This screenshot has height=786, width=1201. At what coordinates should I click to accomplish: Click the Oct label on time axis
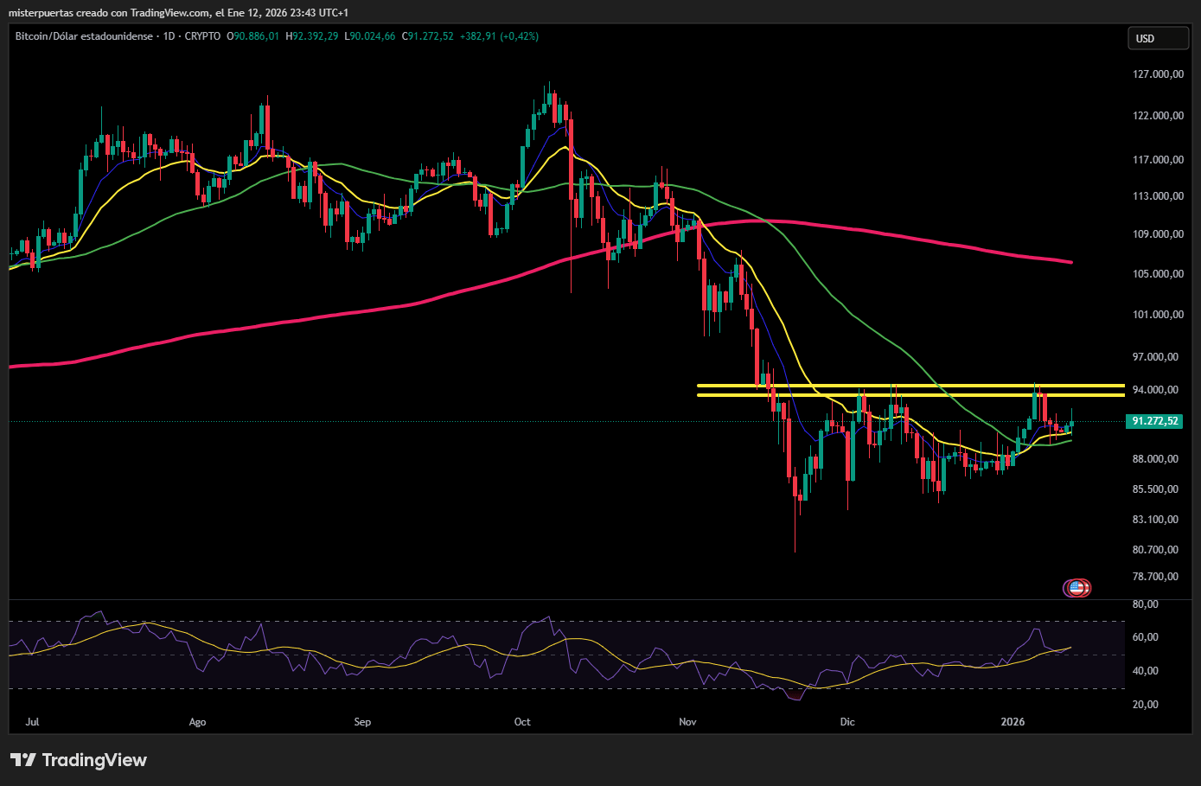[522, 722]
